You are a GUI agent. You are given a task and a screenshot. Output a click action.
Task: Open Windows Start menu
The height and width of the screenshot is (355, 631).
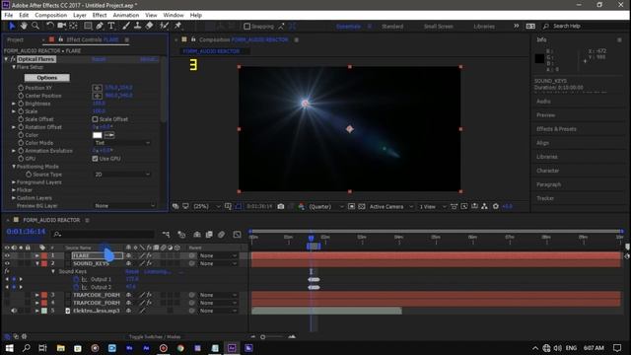click(9, 348)
